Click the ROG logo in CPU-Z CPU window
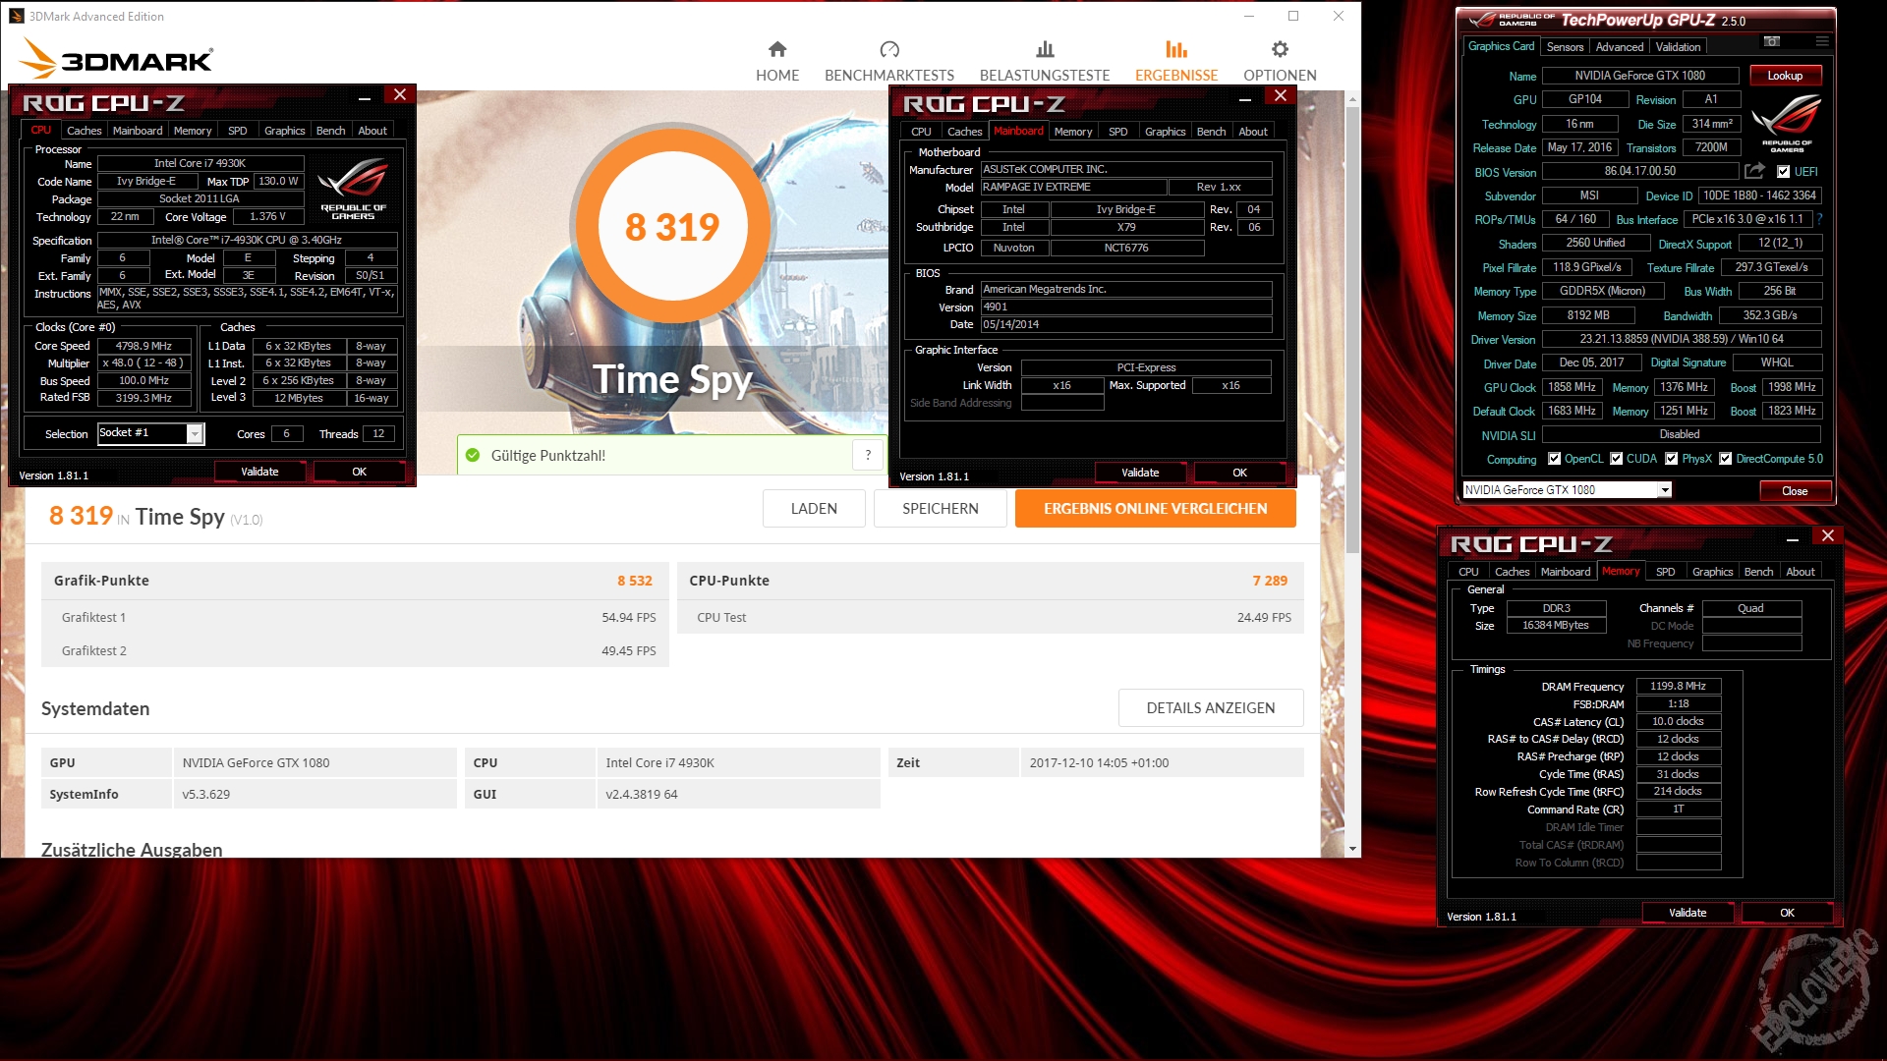The image size is (1887, 1061). coord(353,190)
